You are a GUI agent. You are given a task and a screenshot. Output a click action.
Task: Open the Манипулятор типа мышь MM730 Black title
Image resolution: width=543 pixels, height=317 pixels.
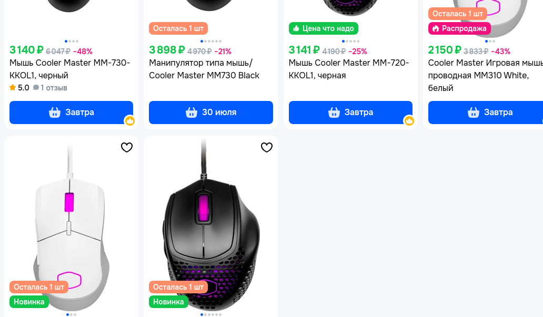pyautogui.click(x=204, y=69)
